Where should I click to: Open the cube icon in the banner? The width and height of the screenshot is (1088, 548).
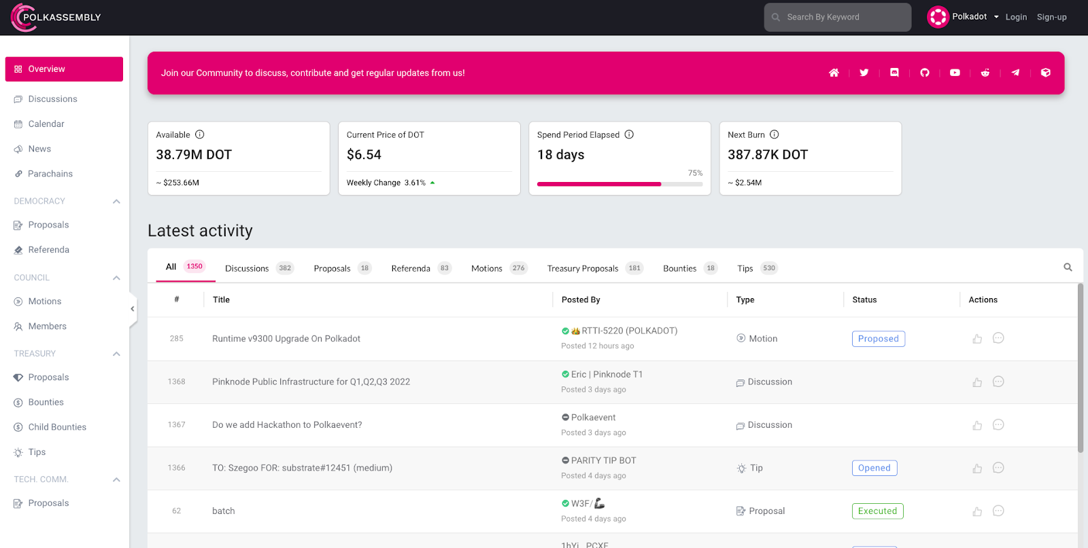1046,73
